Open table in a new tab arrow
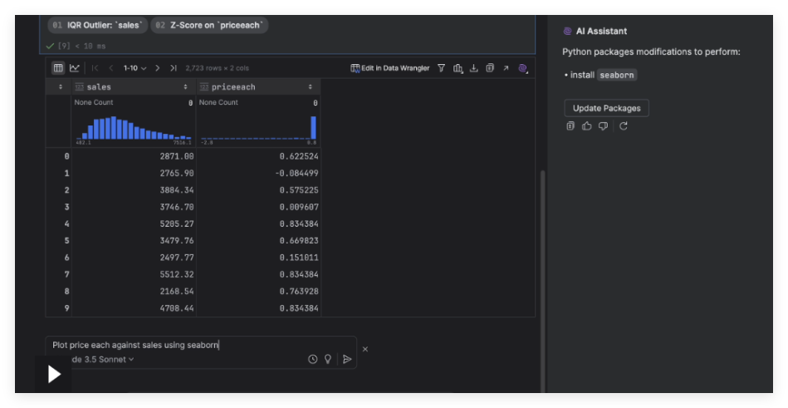788x408 pixels. coord(506,68)
